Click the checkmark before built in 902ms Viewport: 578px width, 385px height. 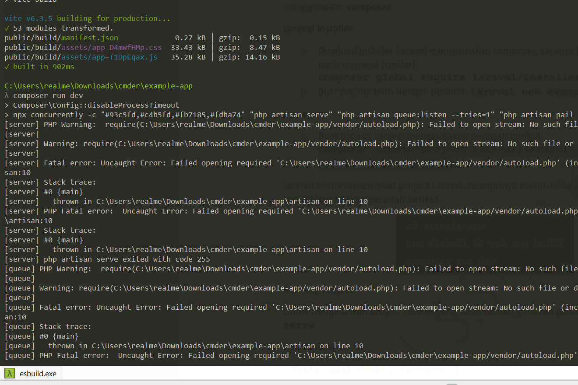[x=7, y=66]
